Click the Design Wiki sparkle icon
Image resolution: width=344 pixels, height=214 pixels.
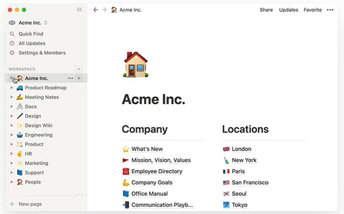click(x=20, y=126)
